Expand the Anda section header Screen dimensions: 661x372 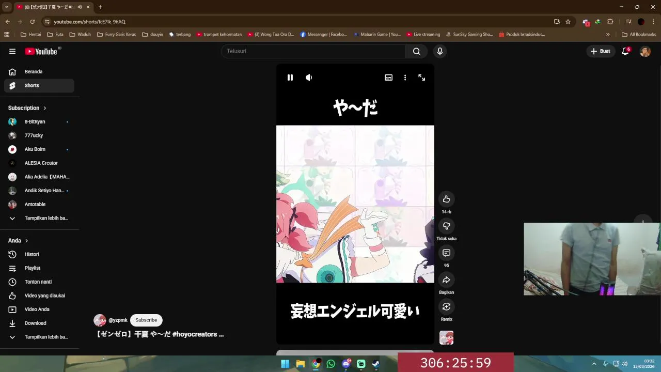pos(18,241)
